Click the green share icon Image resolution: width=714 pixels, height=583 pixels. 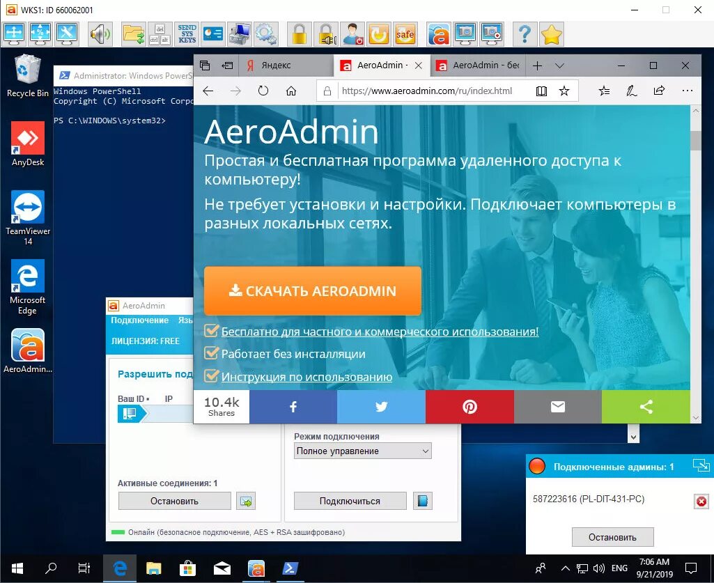click(646, 407)
